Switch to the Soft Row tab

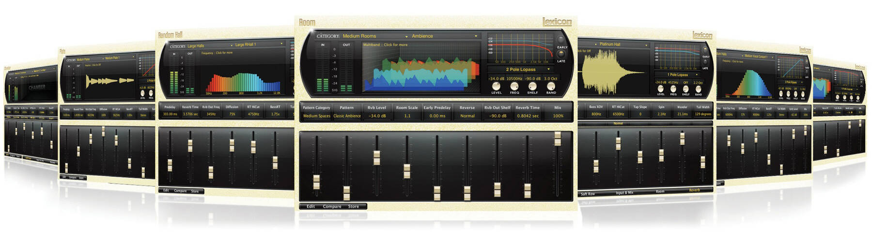[x=588, y=194]
